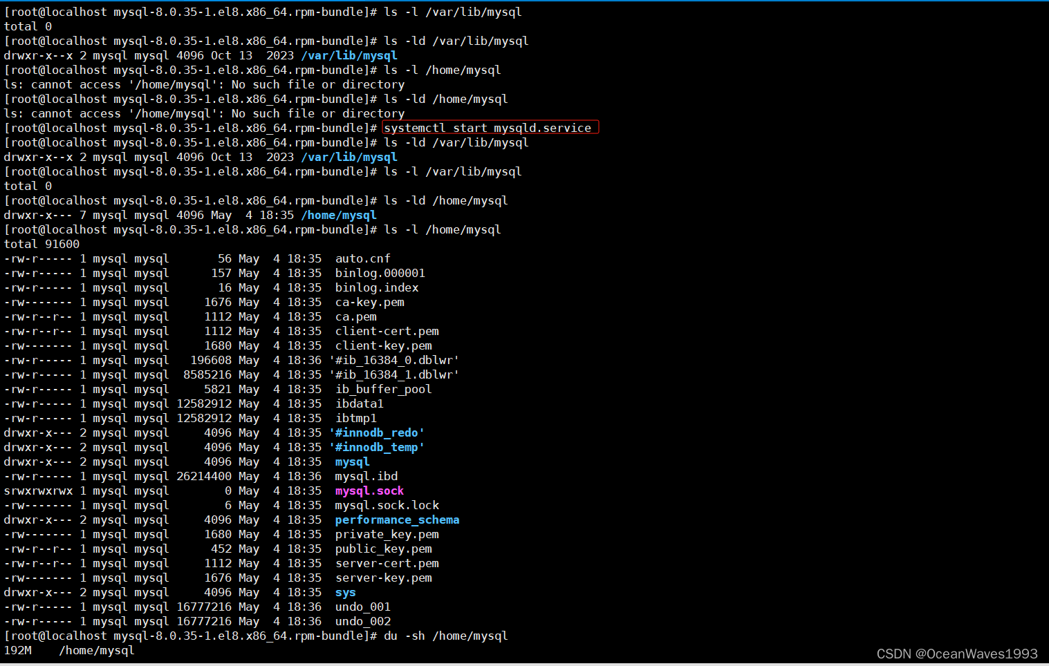This screenshot has width=1049, height=666.
Task: Click the 'du -sh /home/mysql' command
Action: coord(446,636)
